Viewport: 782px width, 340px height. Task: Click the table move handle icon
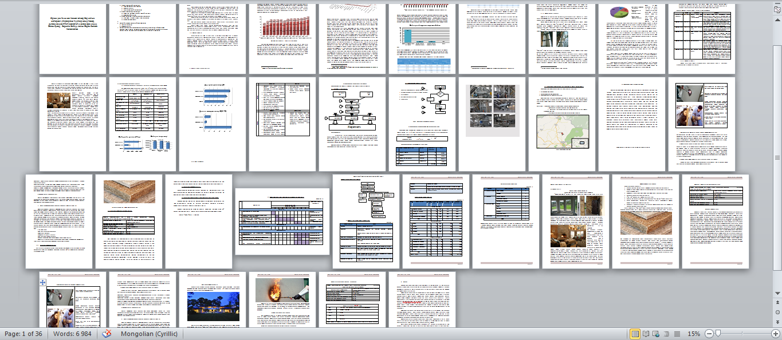42,283
